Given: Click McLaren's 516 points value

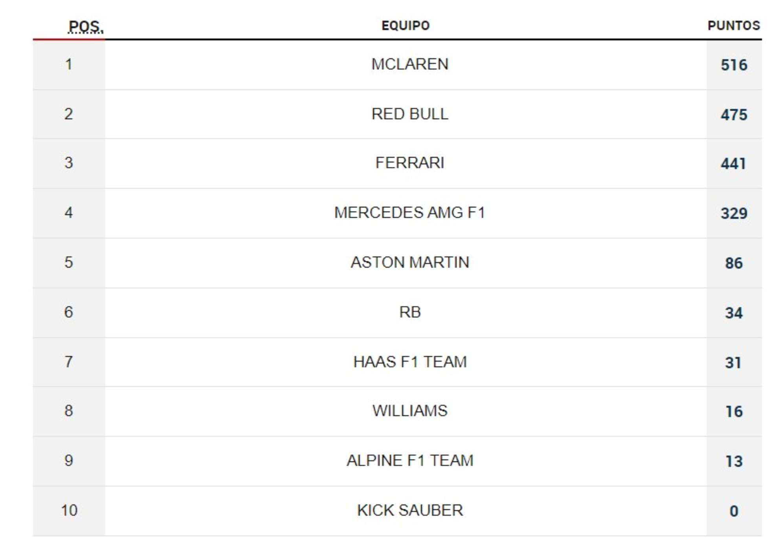Looking at the screenshot, I should click(x=734, y=65).
